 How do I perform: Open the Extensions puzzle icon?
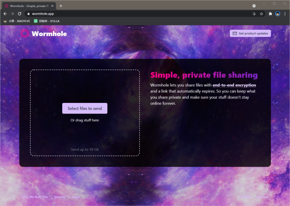tap(270, 14)
